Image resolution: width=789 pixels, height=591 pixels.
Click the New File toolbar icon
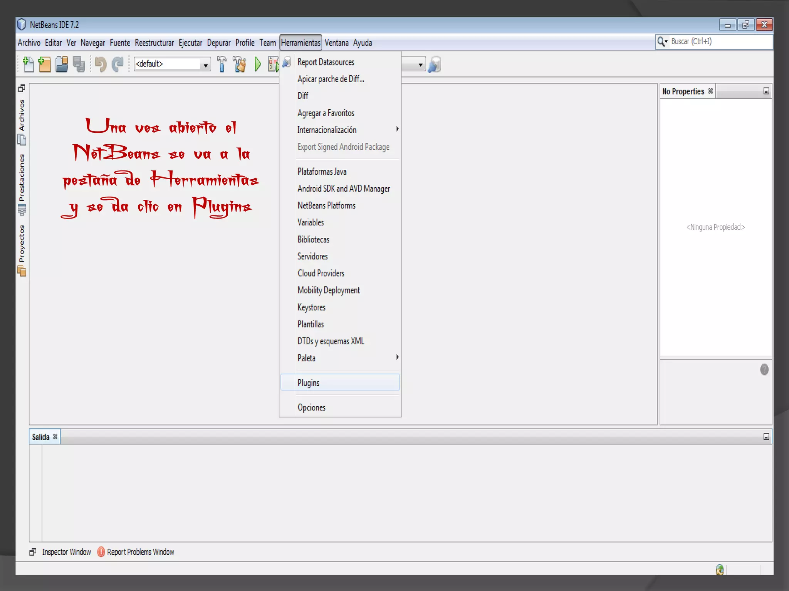click(28, 64)
